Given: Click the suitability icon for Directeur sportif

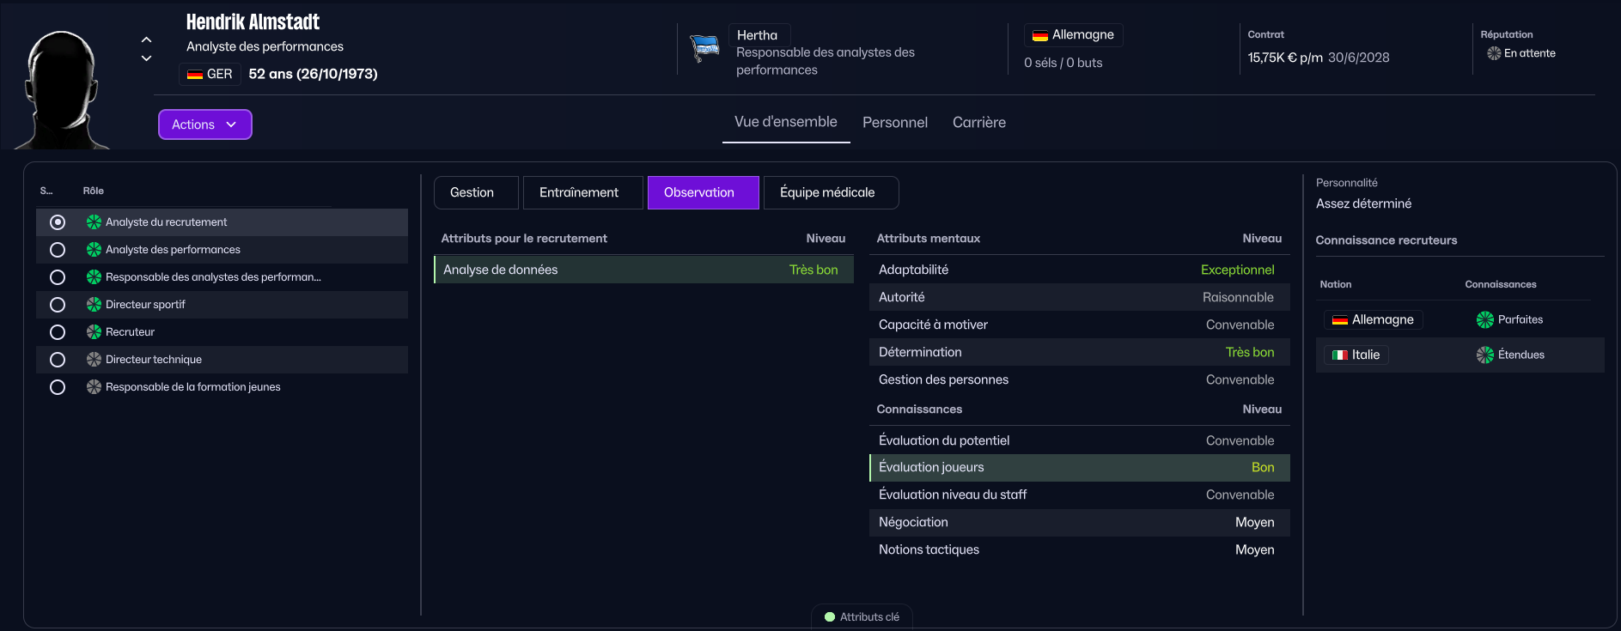Looking at the screenshot, I should click(x=94, y=305).
